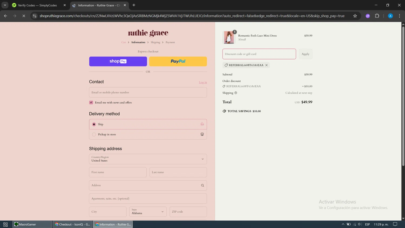Image resolution: width=405 pixels, height=228 pixels.
Task: Click the Total amount $49.99
Action: pos(307,102)
